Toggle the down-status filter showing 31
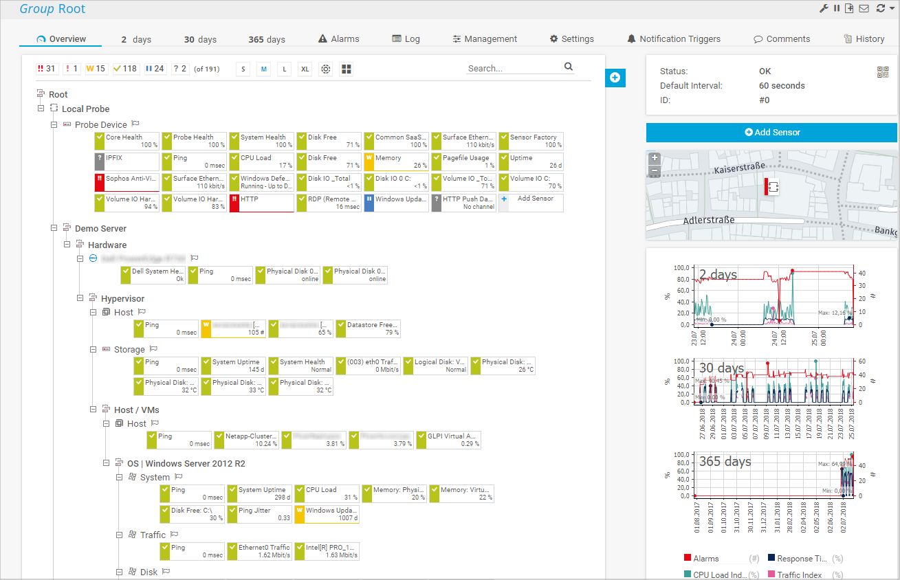 click(47, 69)
